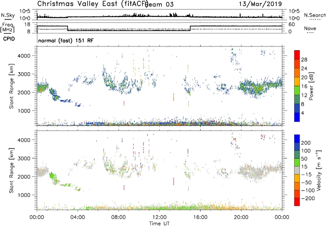The height and width of the screenshot is (226, 326).
Task: Click the 'Power [dB]' color bar title
Action: [x=311, y=86]
